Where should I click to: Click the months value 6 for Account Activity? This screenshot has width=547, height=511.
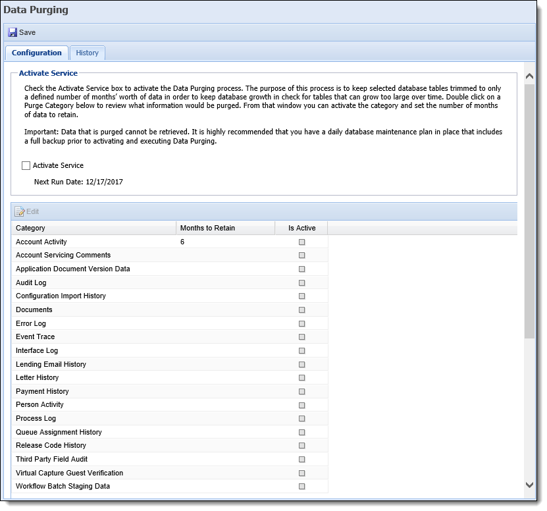[x=182, y=242]
